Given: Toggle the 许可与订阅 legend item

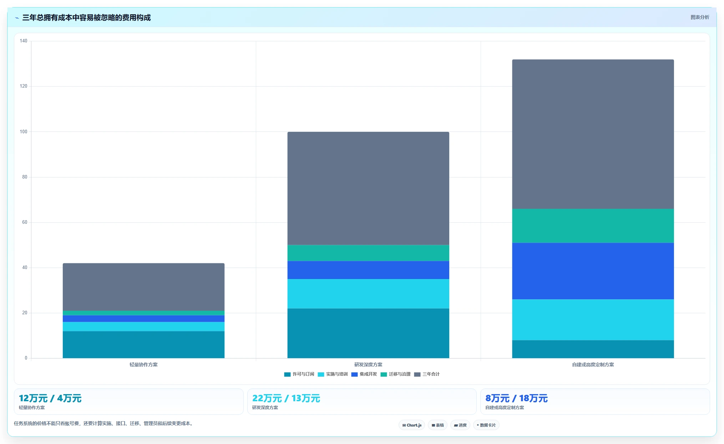Looking at the screenshot, I should 299,374.
